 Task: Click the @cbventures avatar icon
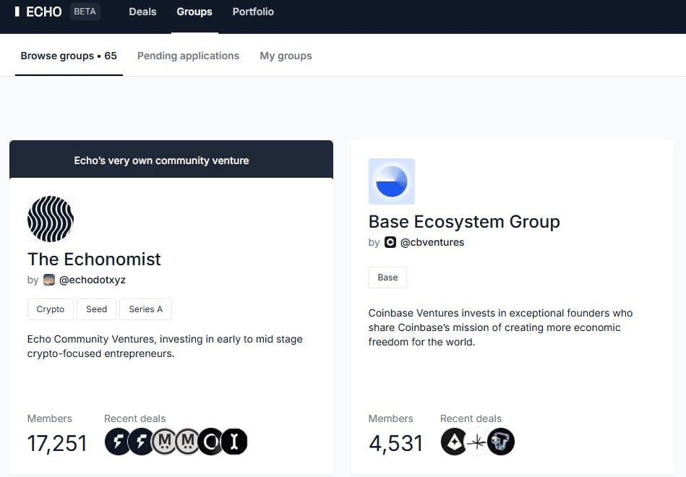click(x=390, y=242)
